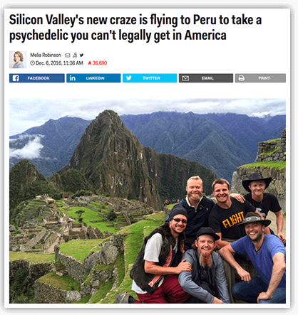298x315 pixels.
Task: Open Melia Robinson's author page
Action: tap(46, 55)
